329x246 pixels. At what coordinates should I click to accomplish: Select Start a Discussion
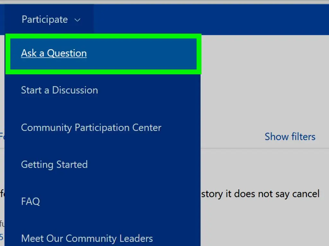tap(59, 90)
